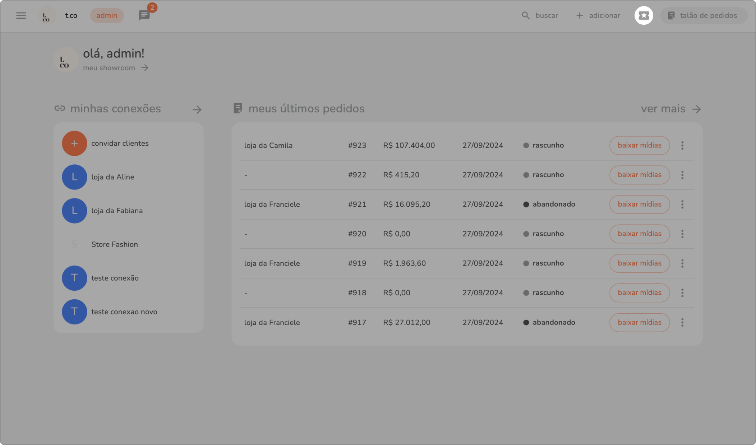The height and width of the screenshot is (445, 756).
Task: Click baixar mídias for order #922
Action: tap(639, 175)
